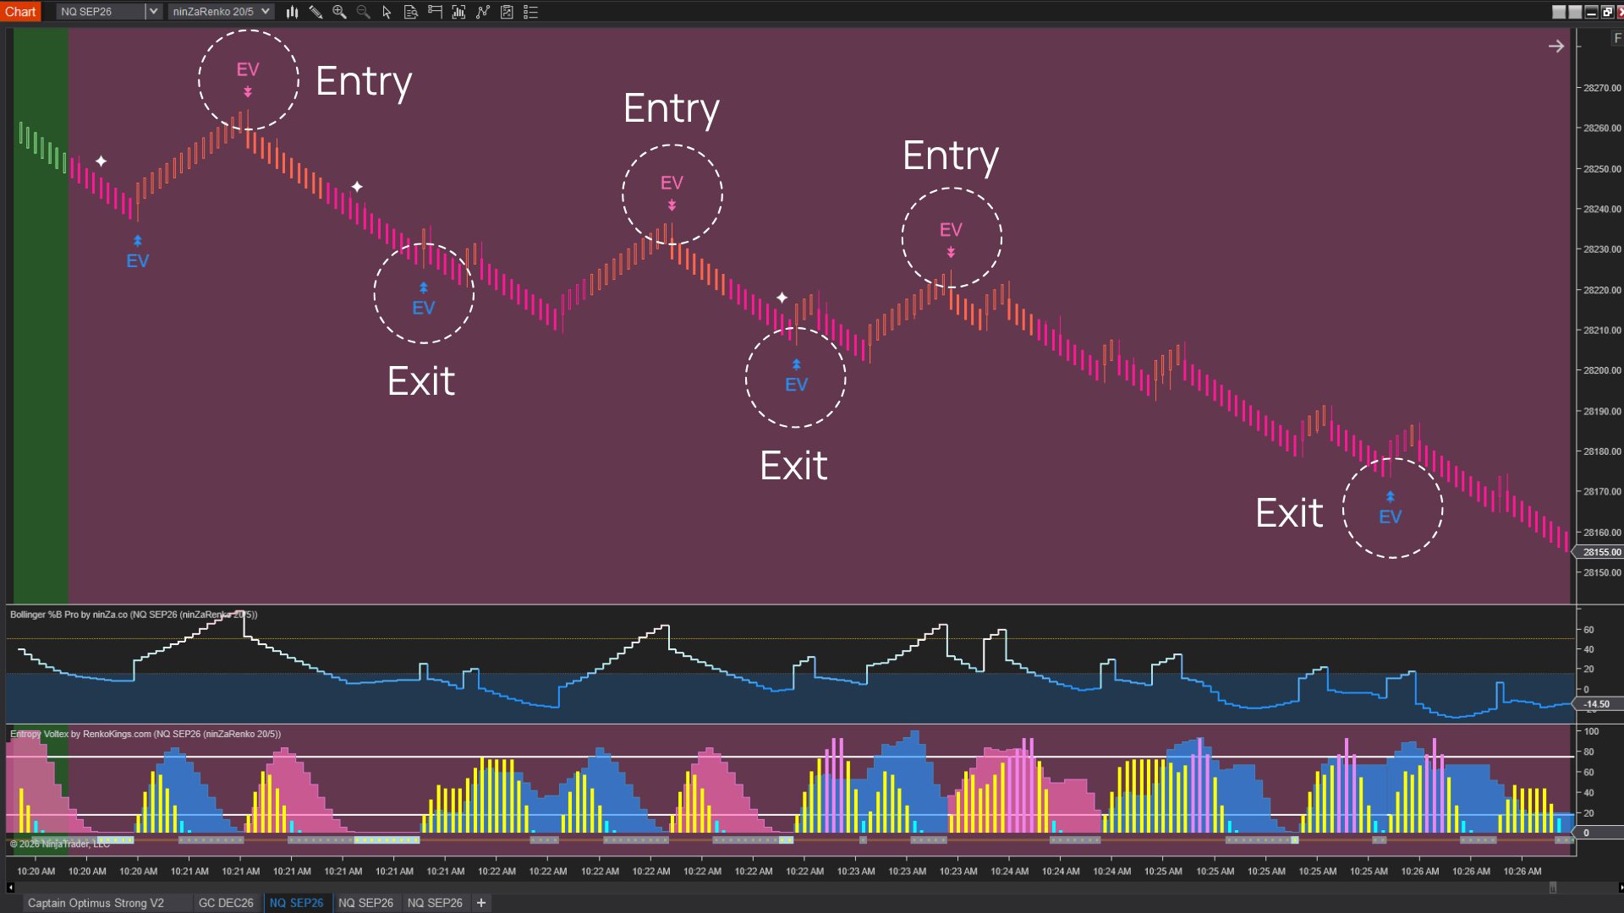The image size is (1624, 913).
Task: Add a new tab with the plus button
Action: pyautogui.click(x=481, y=903)
